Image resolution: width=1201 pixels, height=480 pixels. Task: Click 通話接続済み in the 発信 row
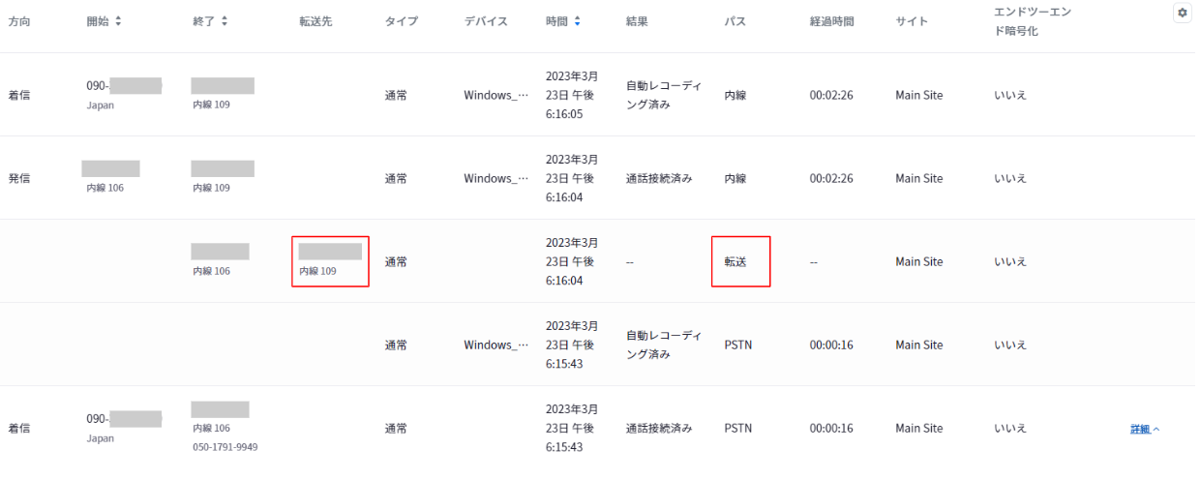(659, 178)
